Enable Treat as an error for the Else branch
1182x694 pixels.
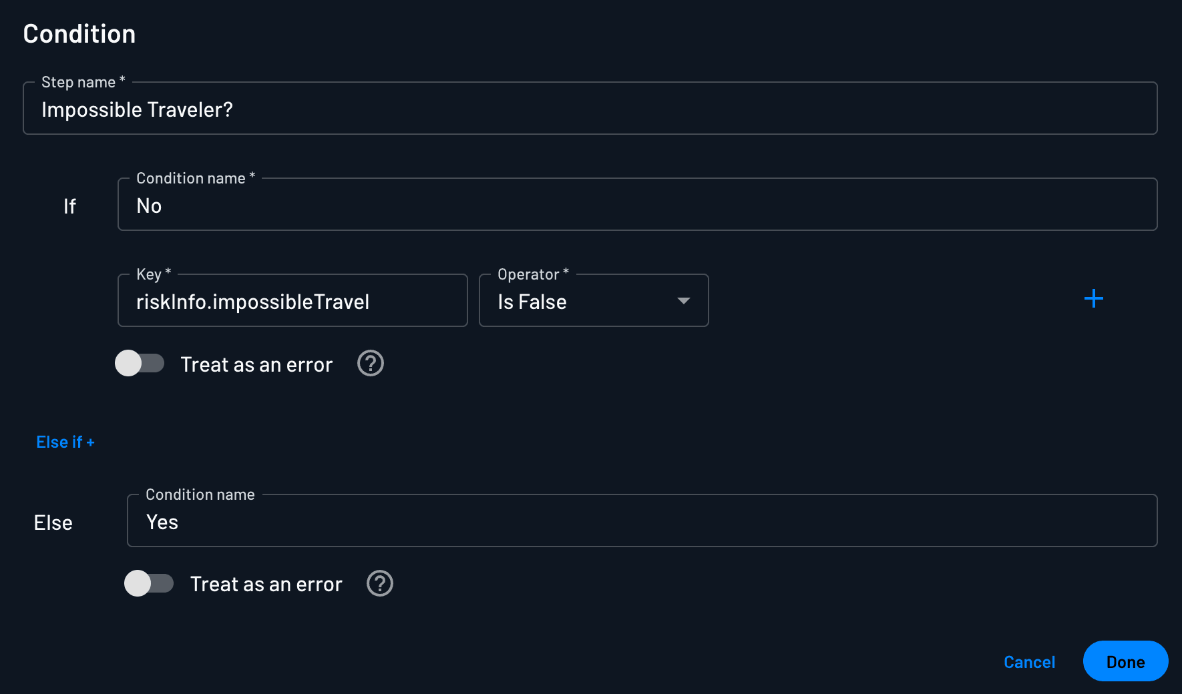click(x=149, y=583)
